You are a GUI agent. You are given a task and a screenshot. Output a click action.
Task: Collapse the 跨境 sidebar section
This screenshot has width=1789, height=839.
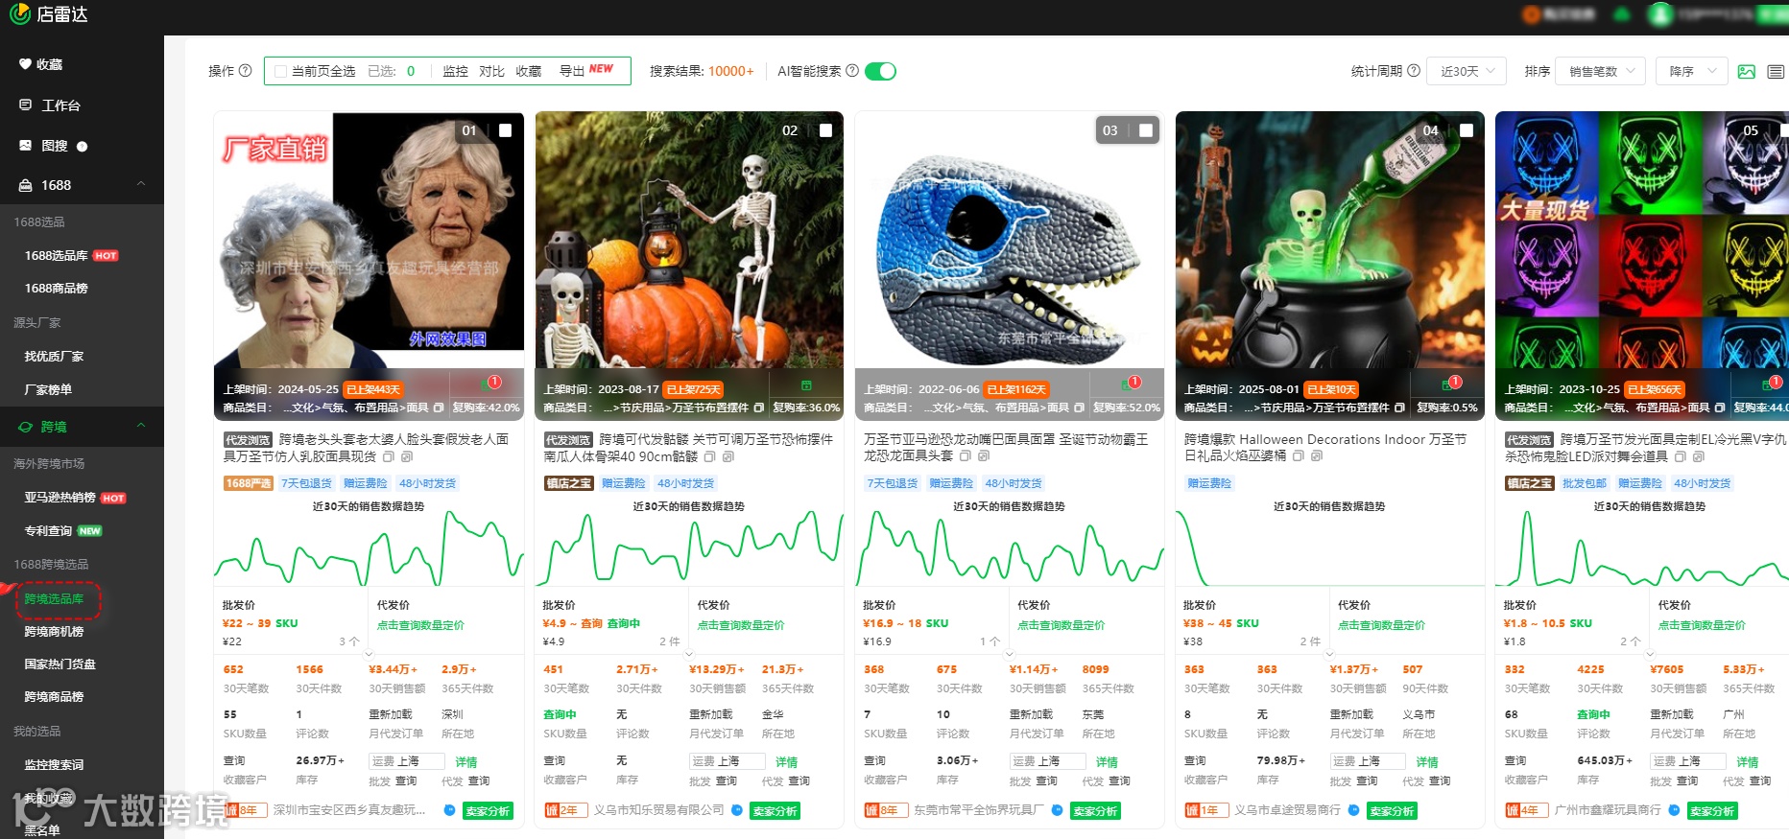pyautogui.click(x=141, y=426)
